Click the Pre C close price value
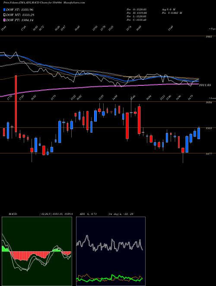The width and height of the screenshot is (216, 286). (142, 20)
